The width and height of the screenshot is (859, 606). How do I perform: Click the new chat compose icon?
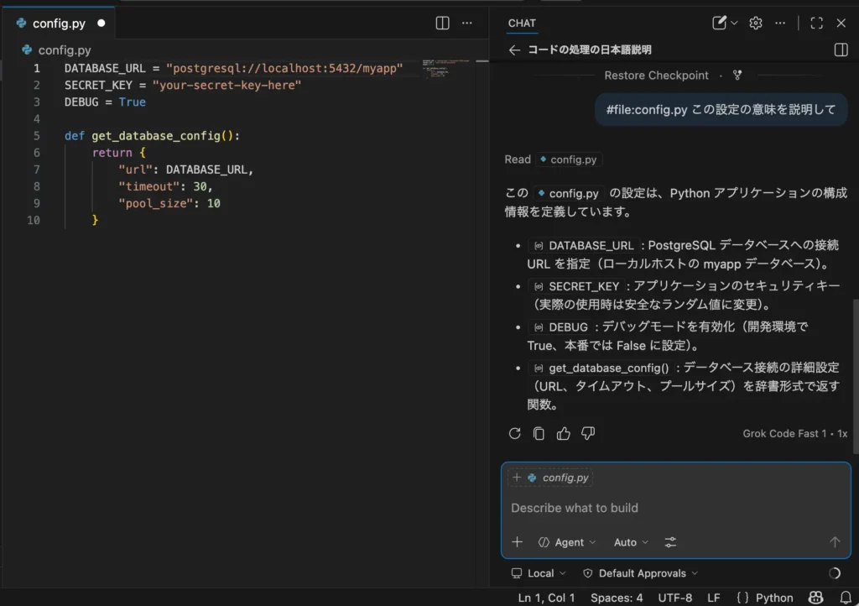pyautogui.click(x=720, y=24)
